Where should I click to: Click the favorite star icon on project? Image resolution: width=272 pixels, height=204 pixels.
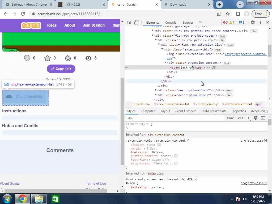coord(48,58)
